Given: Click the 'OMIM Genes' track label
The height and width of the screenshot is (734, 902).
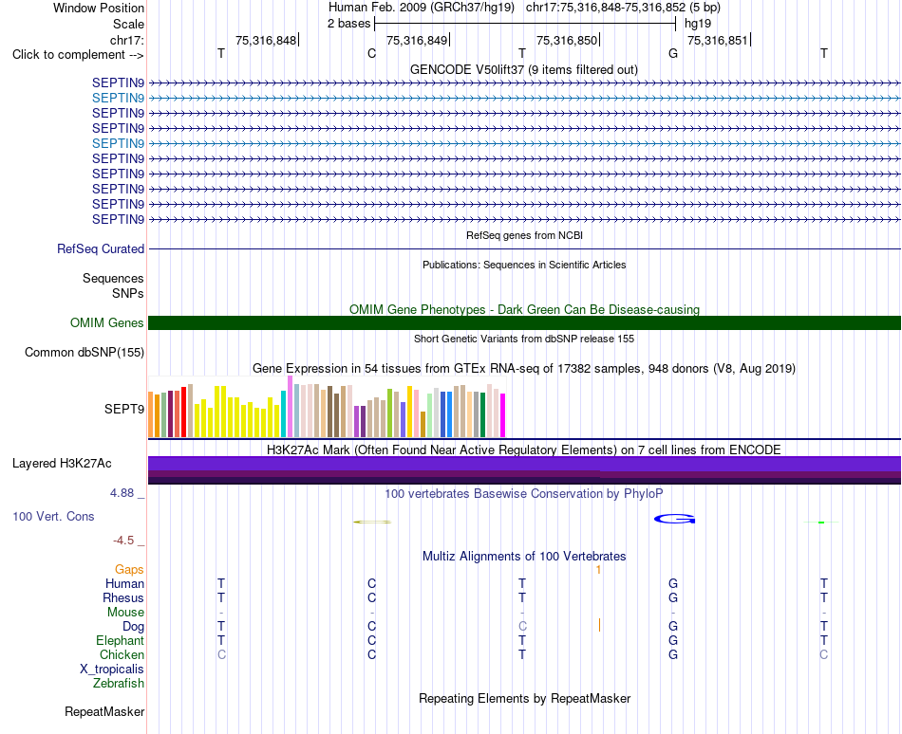Looking at the screenshot, I should click(106, 322).
